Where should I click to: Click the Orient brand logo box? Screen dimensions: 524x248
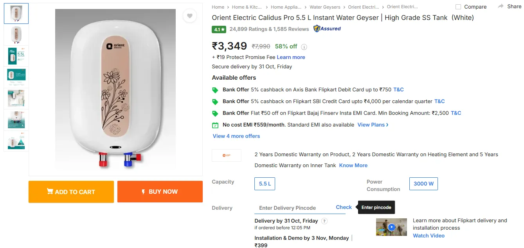pos(227,155)
